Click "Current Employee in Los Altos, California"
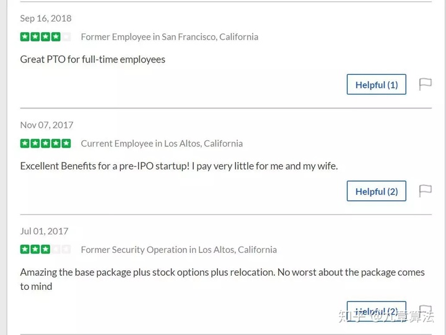The width and height of the screenshot is (446, 335). click(x=162, y=143)
